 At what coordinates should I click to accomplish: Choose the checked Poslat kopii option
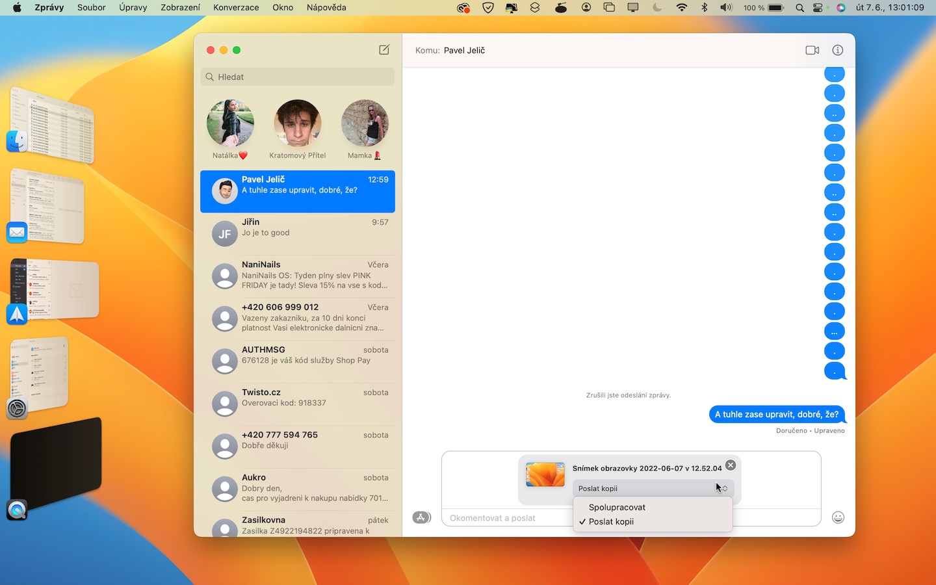click(x=653, y=521)
